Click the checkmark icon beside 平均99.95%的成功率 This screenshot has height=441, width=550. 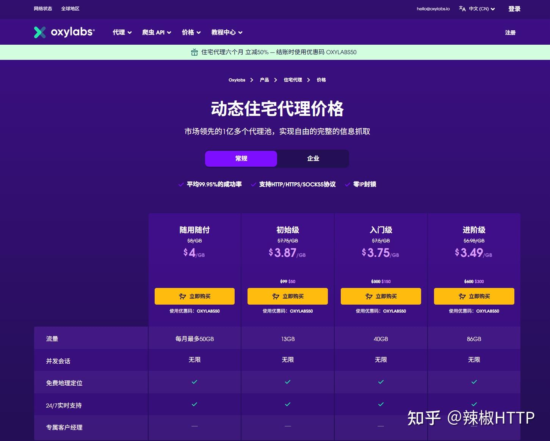(x=181, y=185)
